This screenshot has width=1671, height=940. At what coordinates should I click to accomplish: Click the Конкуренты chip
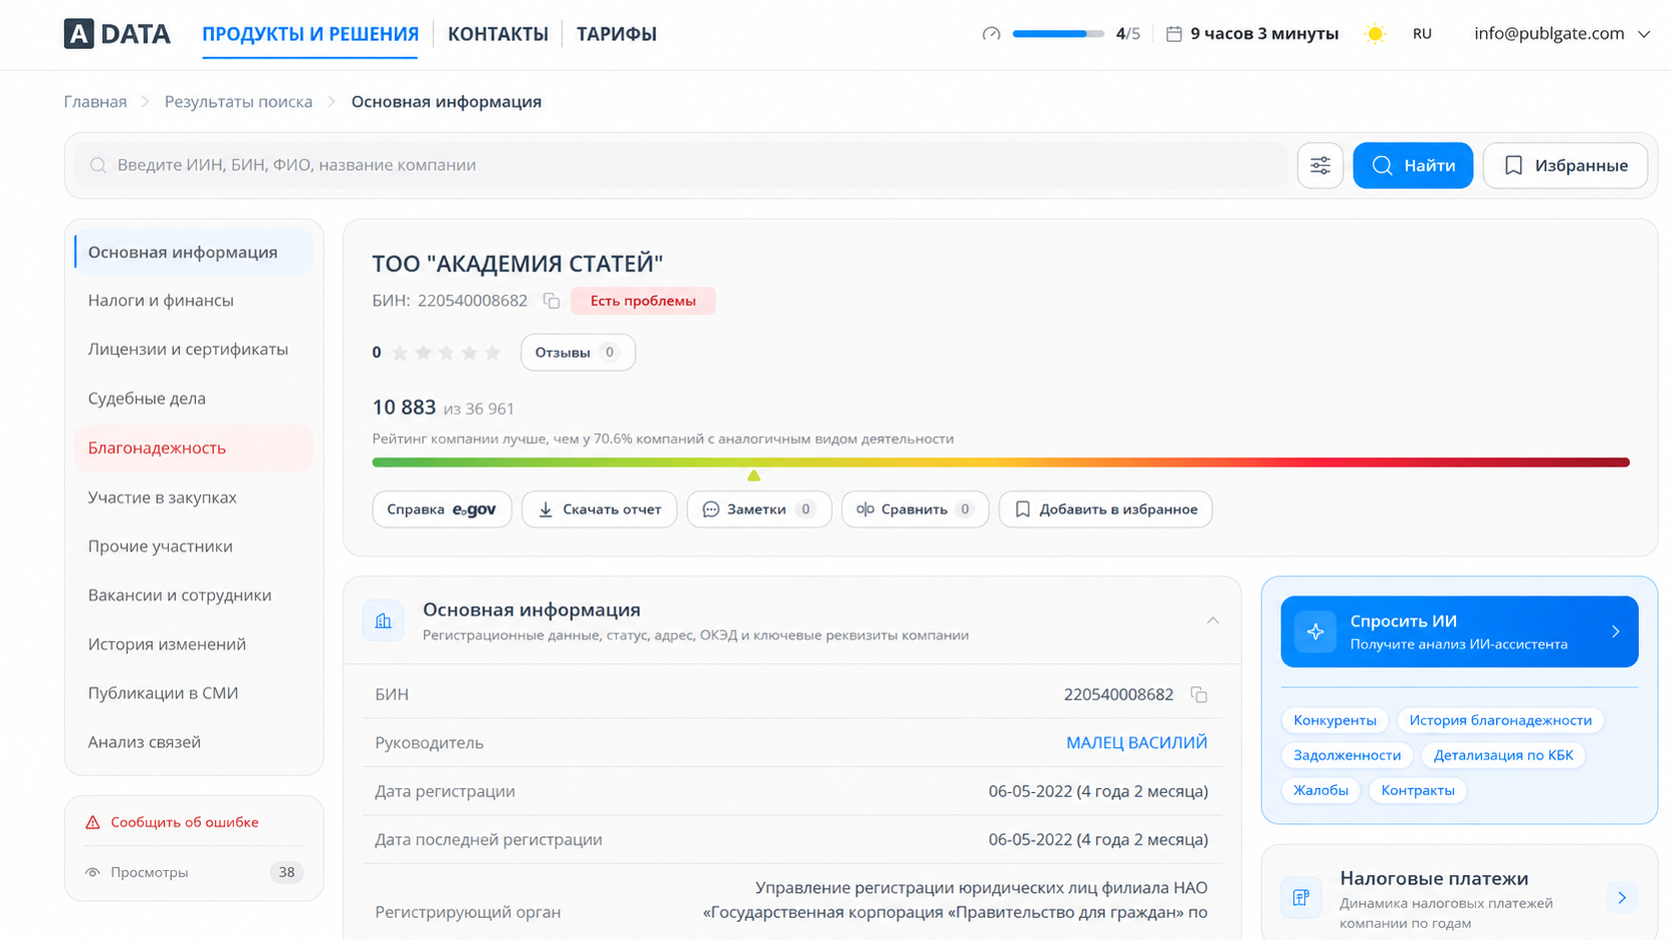[x=1334, y=720]
